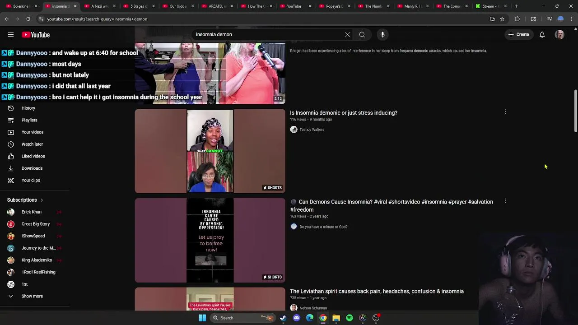
Task: Open options menu for Is Insomnia demonic video
Action: point(505,112)
